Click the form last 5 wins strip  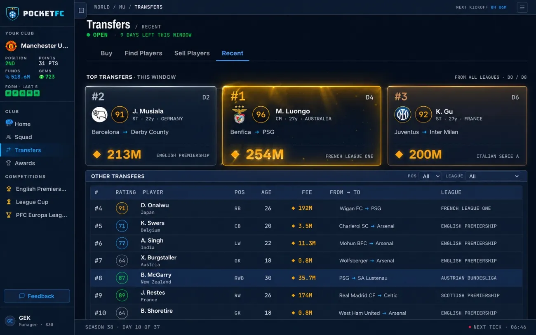tap(22, 93)
